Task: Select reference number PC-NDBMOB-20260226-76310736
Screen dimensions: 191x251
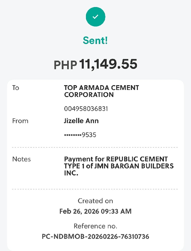Action: point(95,237)
